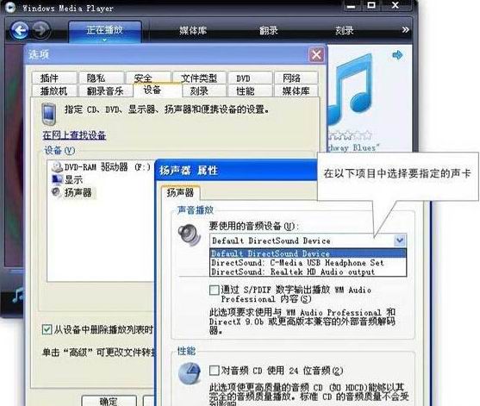480x406 pixels.
Task: Click the blue arrow beside the music note
Action: 397,55
